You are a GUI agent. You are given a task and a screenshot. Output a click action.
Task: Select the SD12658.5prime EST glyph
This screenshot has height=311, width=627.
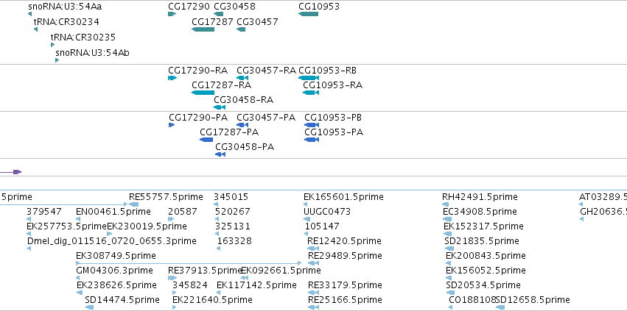click(x=500, y=307)
